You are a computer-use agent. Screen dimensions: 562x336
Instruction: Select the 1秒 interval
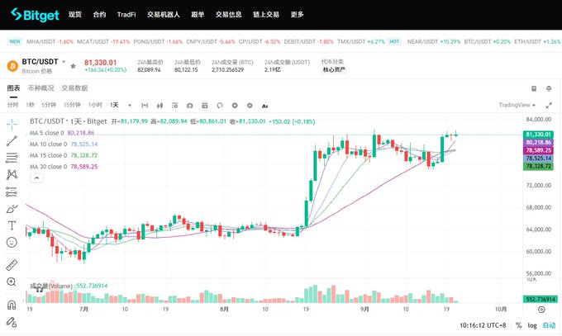pos(30,105)
